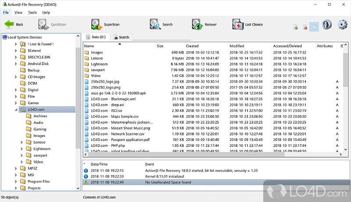Launch the Last Chance recovery
Image resolution: width=351 pixels, height=202 pixels.
[237, 25]
